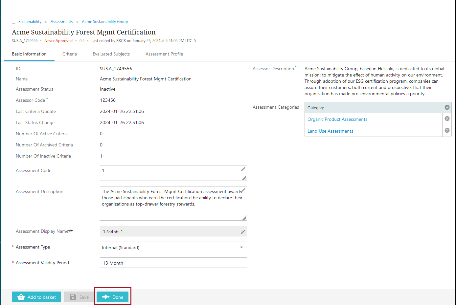Click pencil icon in Assessment Code field
This screenshot has width=456, height=305.
click(243, 169)
